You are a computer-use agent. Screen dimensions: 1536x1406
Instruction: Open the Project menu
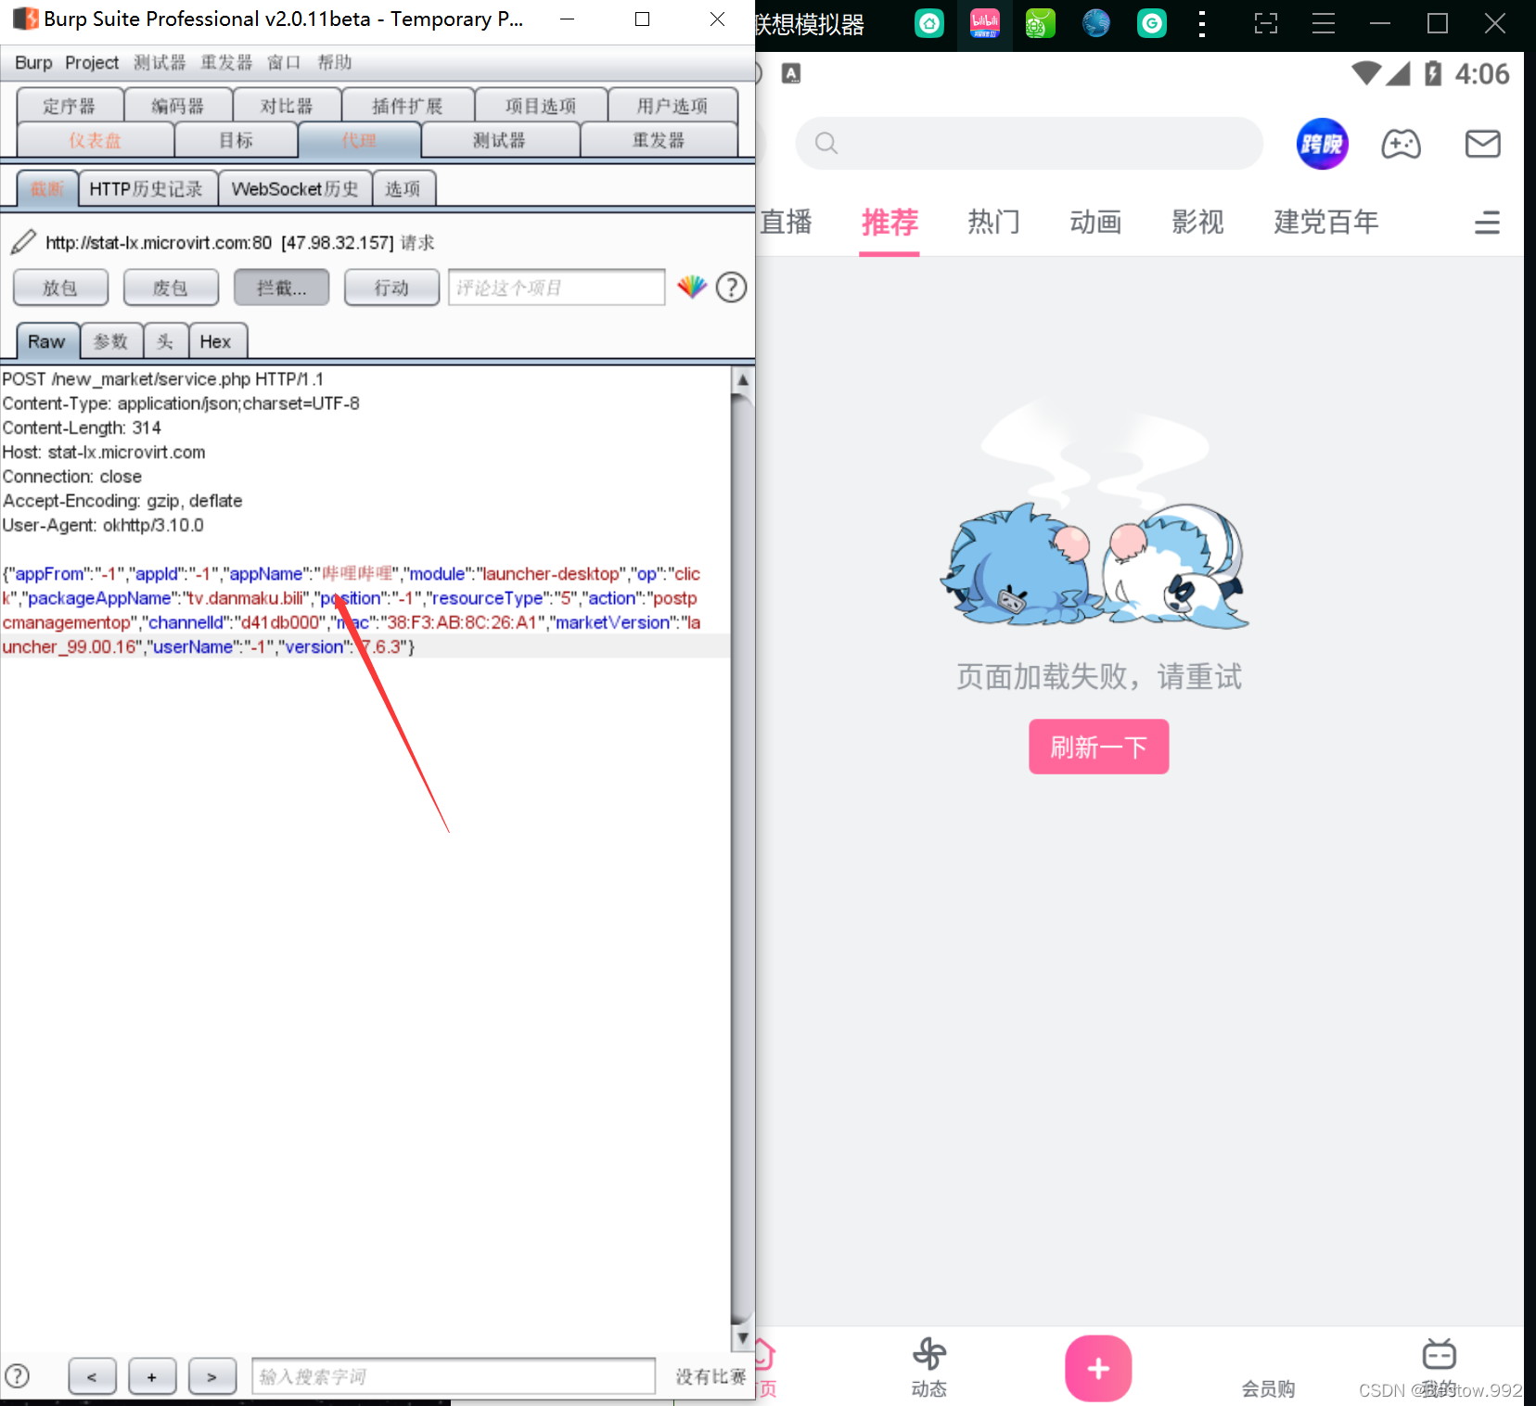(x=92, y=62)
